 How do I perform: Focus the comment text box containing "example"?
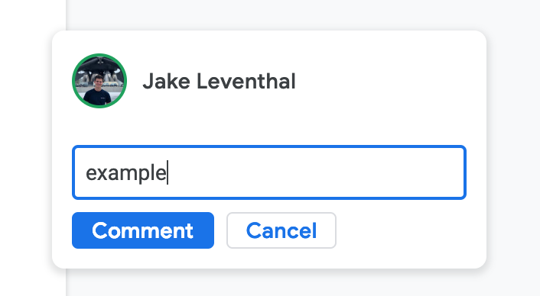(269, 172)
